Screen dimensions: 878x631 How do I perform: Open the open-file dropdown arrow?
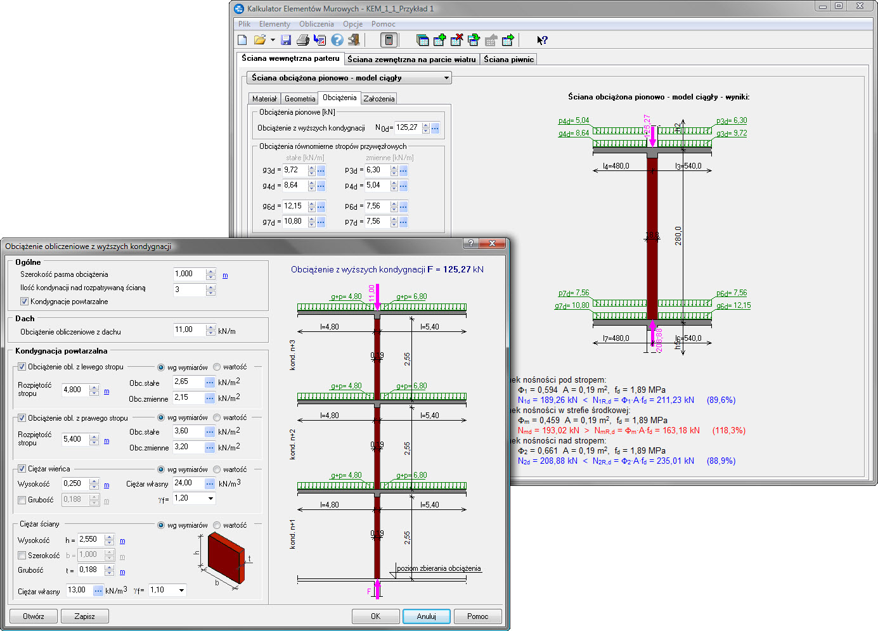click(x=273, y=40)
